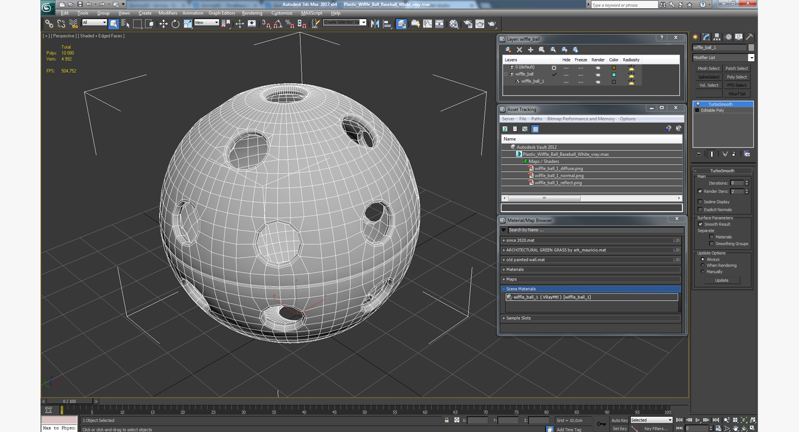
Task: Open selection filter All dropdown
Action: tap(94, 23)
